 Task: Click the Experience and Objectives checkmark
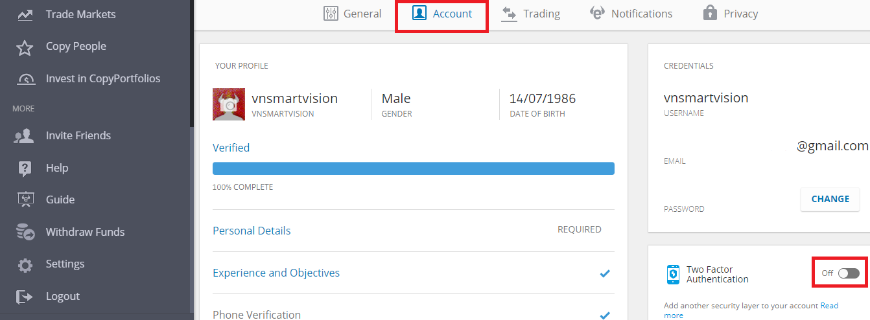605,273
